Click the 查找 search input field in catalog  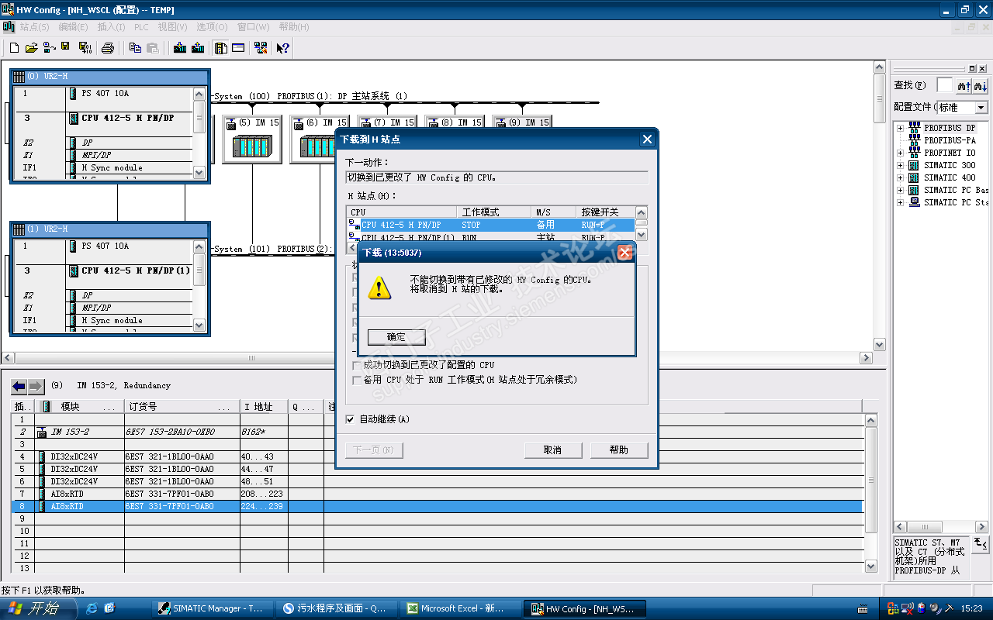[x=944, y=85]
